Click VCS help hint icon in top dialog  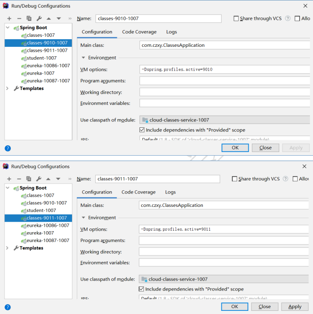pyautogui.click(x=288, y=18)
